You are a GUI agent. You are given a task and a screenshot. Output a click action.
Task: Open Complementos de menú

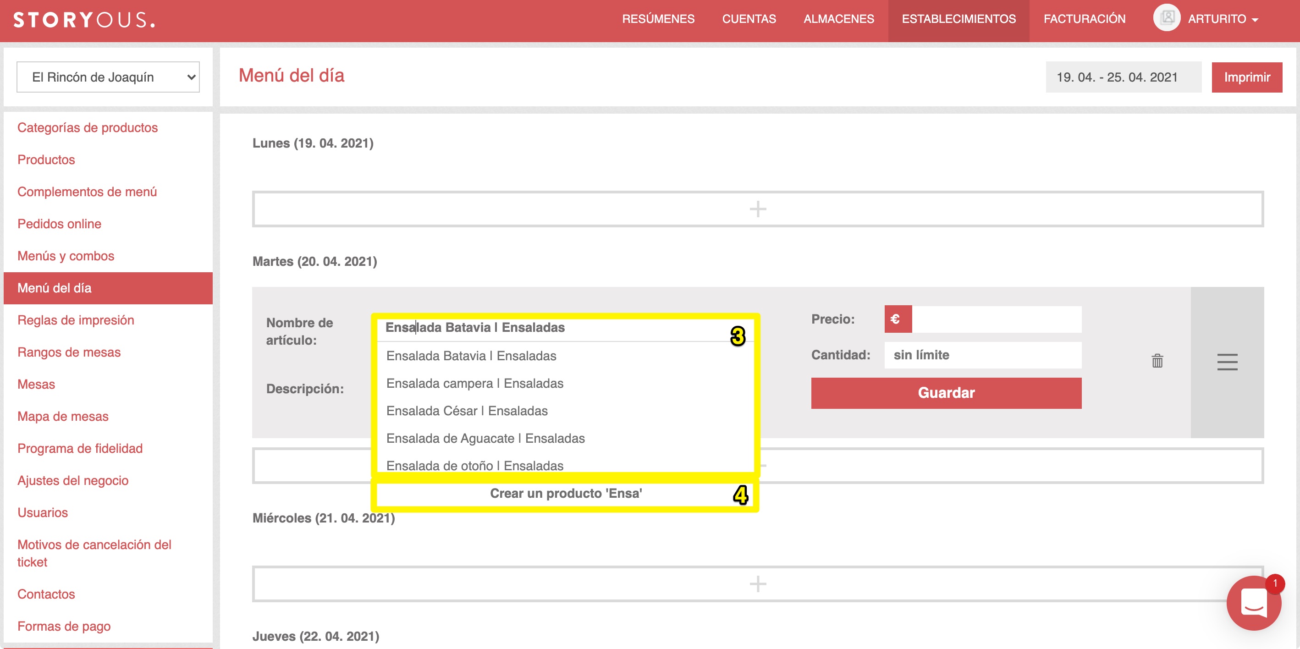tap(87, 192)
